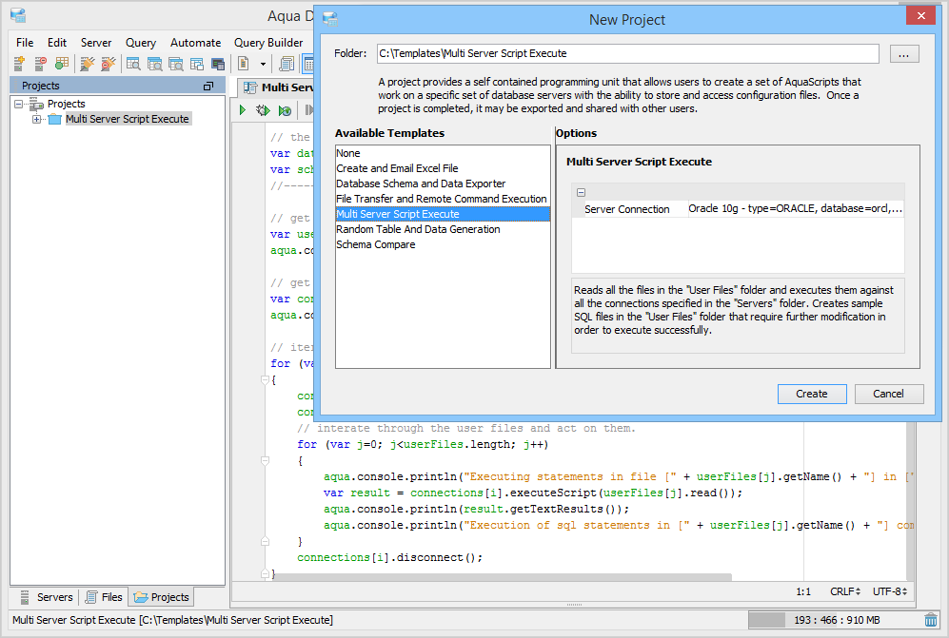949x638 pixels.
Task: Collapse the Server Connection options group
Action: 581,193
